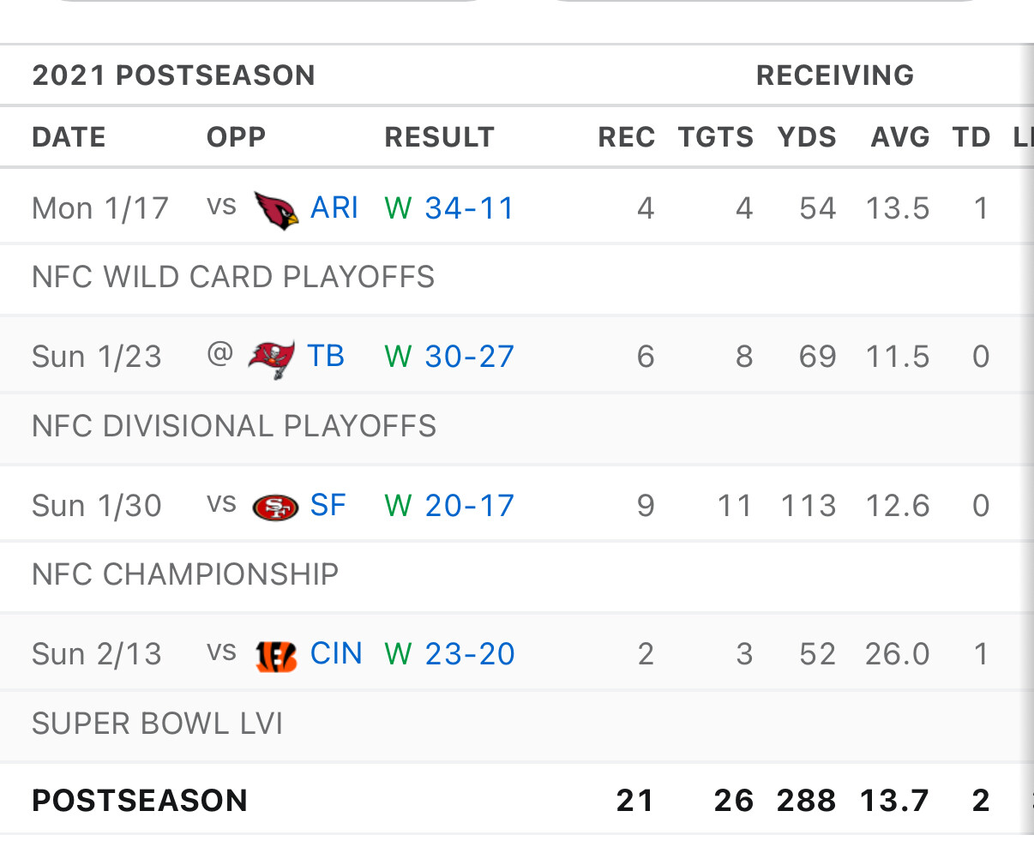The image size is (1034, 865).
Task: Click the AVG column header
Action: click(x=900, y=137)
